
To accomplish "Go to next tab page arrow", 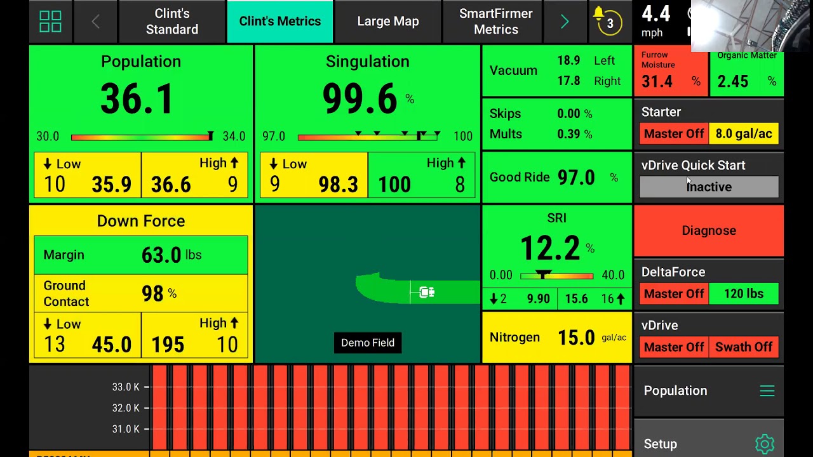I will (x=565, y=22).
